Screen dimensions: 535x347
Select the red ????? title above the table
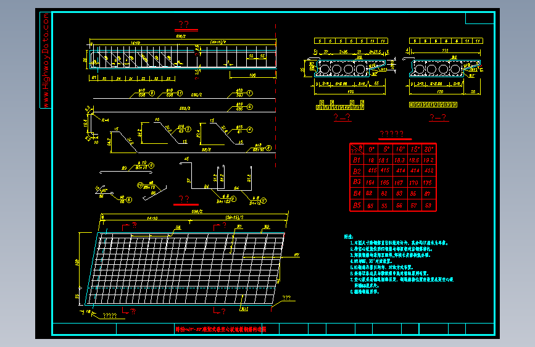coord(392,134)
